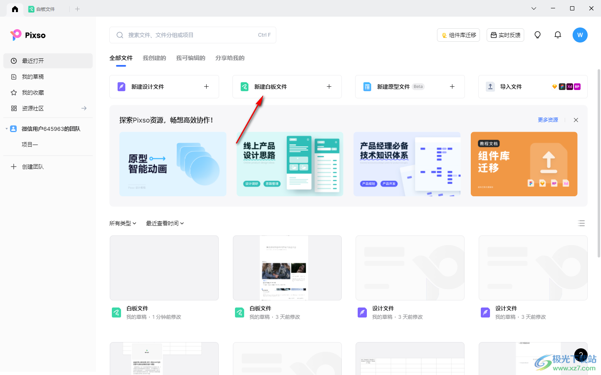The height and width of the screenshot is (375, 601).
Task: Open the 组件库迁移 tutorial card
Action: pyautogui.click(x=524, y=164)
